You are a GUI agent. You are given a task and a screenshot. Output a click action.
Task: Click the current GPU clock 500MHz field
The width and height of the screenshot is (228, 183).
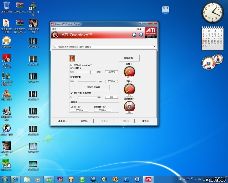79,110
